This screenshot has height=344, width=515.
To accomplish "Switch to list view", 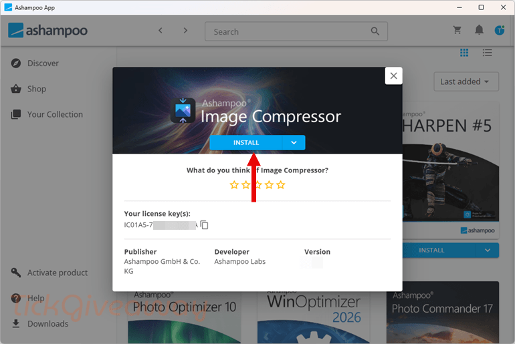I will pyautogui.click(x=487, y=53).
